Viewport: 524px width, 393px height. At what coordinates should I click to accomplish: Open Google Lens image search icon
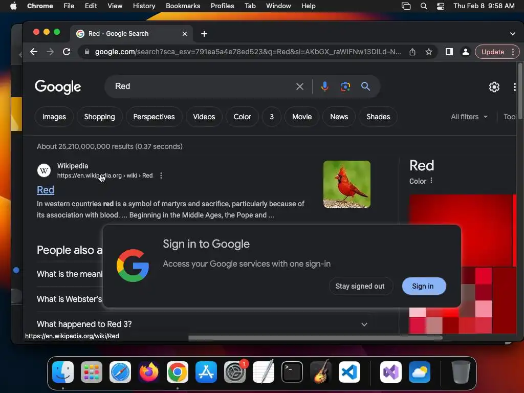(x=345, y=86)
